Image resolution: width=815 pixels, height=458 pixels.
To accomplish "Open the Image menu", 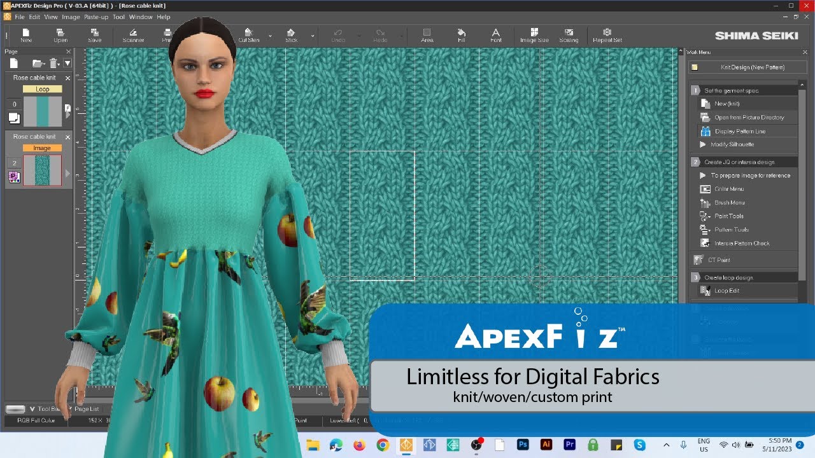I will point(71,17).
